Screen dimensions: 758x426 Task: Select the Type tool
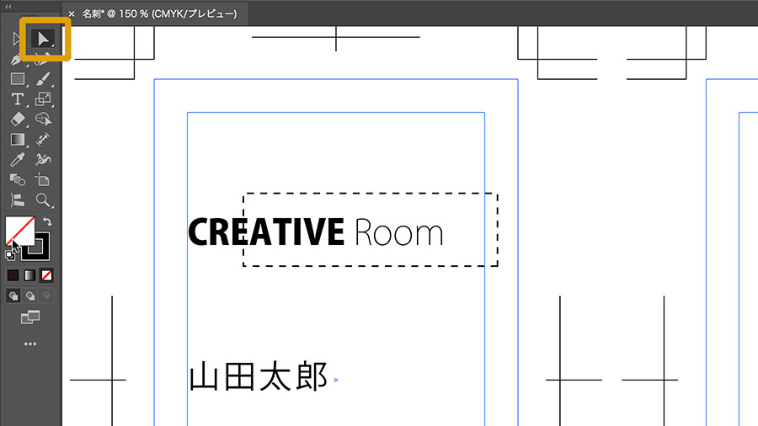pos(18,99)
